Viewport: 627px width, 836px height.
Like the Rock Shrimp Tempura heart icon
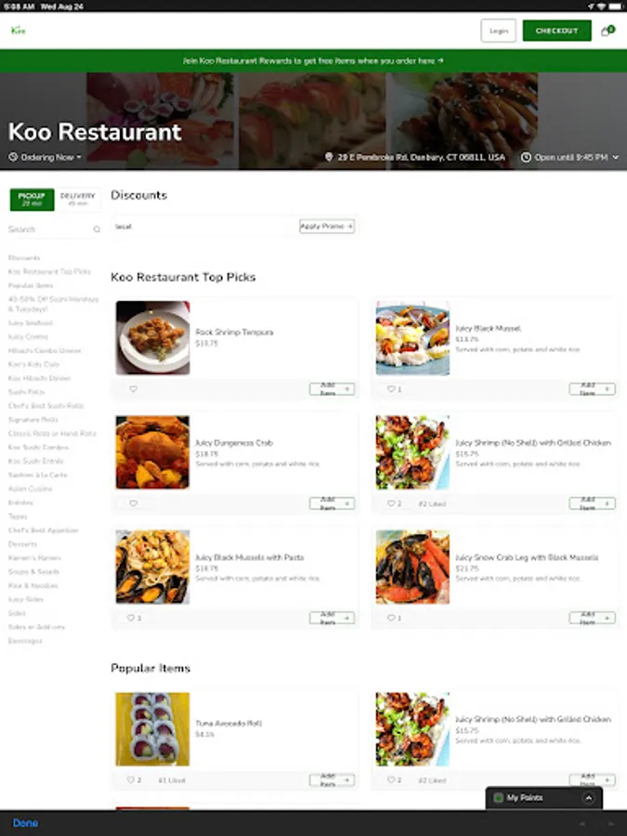(133, 389)
